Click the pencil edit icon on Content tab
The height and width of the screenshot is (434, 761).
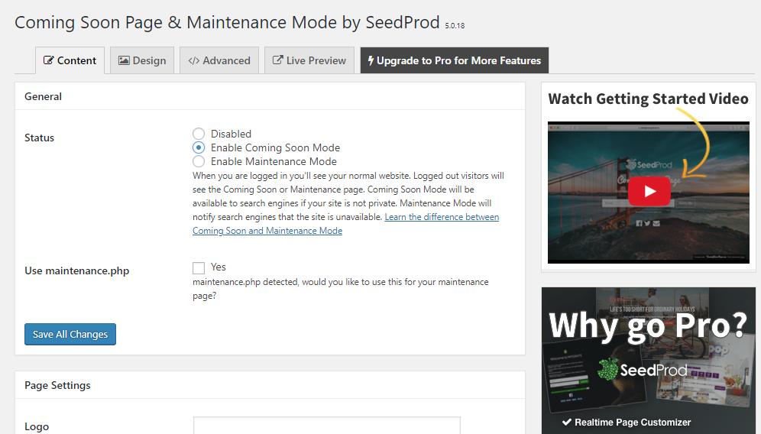[49, 60]
